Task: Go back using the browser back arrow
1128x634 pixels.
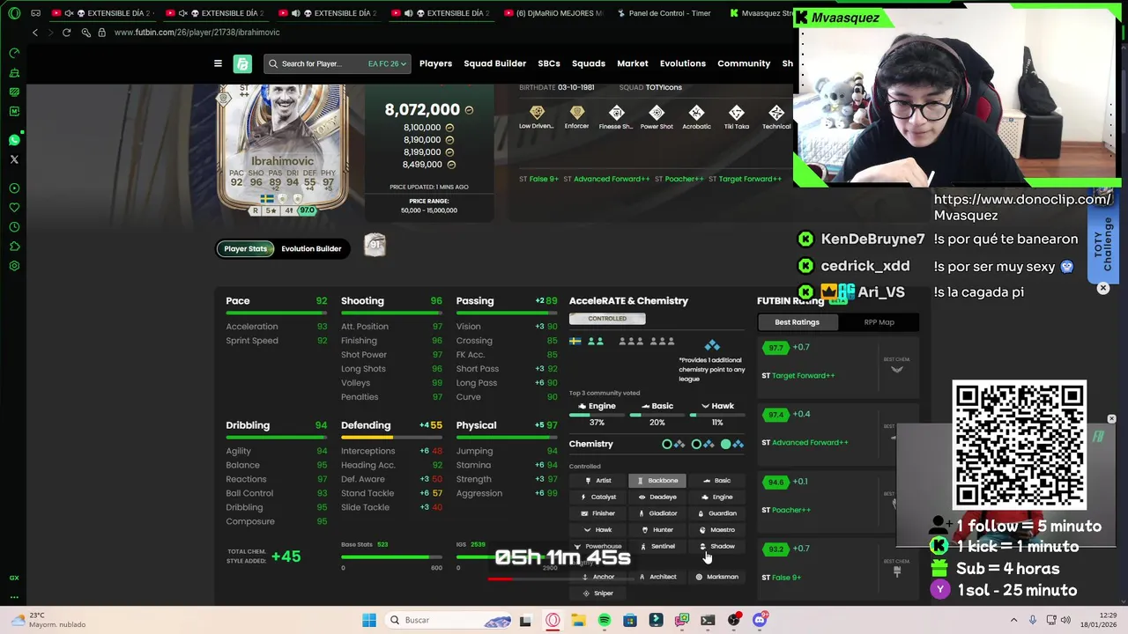Action: coord(35,33)
